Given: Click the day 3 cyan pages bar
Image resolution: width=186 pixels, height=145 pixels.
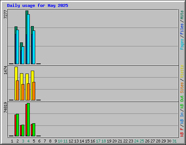Looking at the screenshot, I should tap(23, 55).
